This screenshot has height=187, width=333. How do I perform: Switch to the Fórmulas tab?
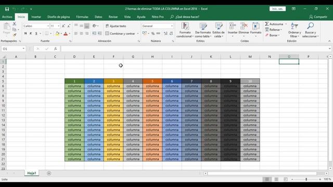(x=82, y=17)
